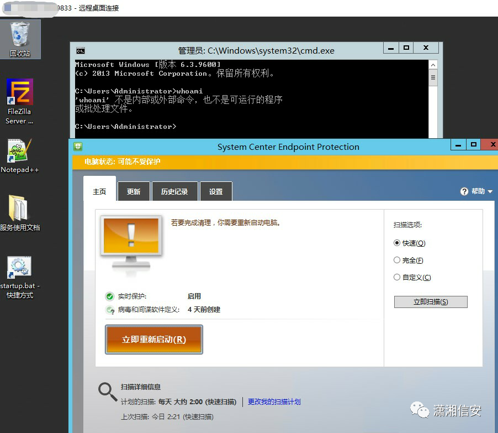
Task: Click the 上次扫描: 今日 2:21 text
Action: (x=167, y=417)
